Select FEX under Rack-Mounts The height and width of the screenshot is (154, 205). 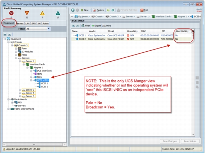(x=20, y=102)
